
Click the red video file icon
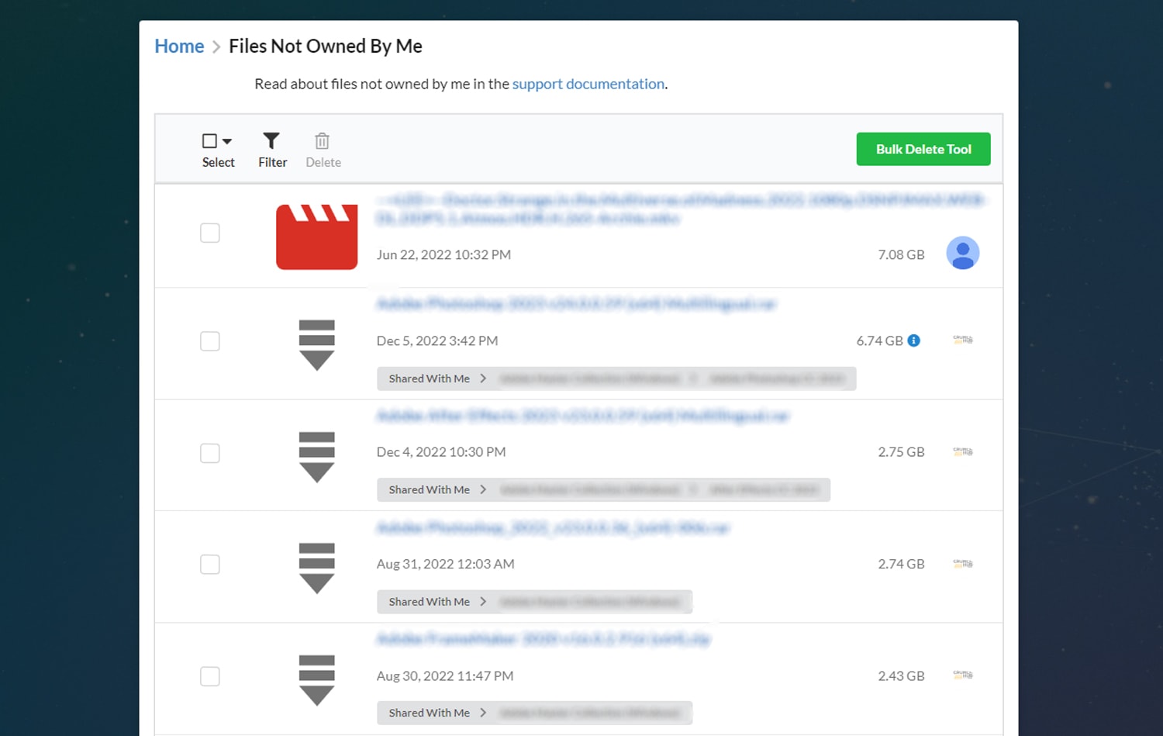click(316, 237)
